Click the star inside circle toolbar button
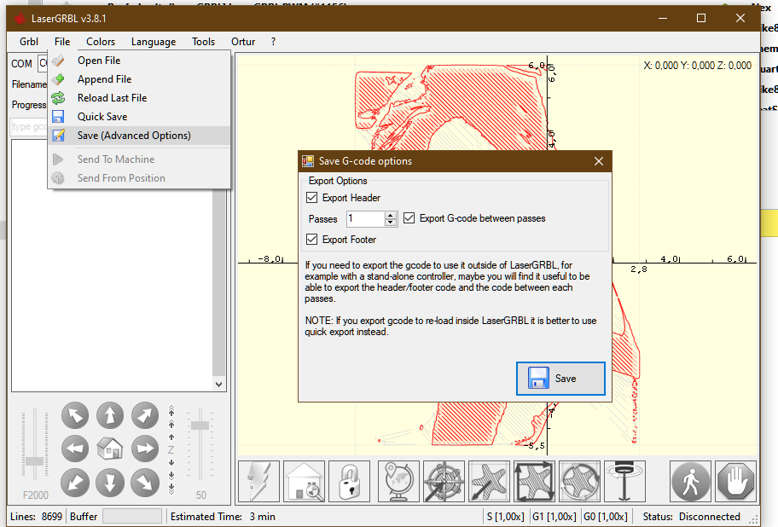The image size is (778, 527). pyautogui.click(x=579, y=482)
